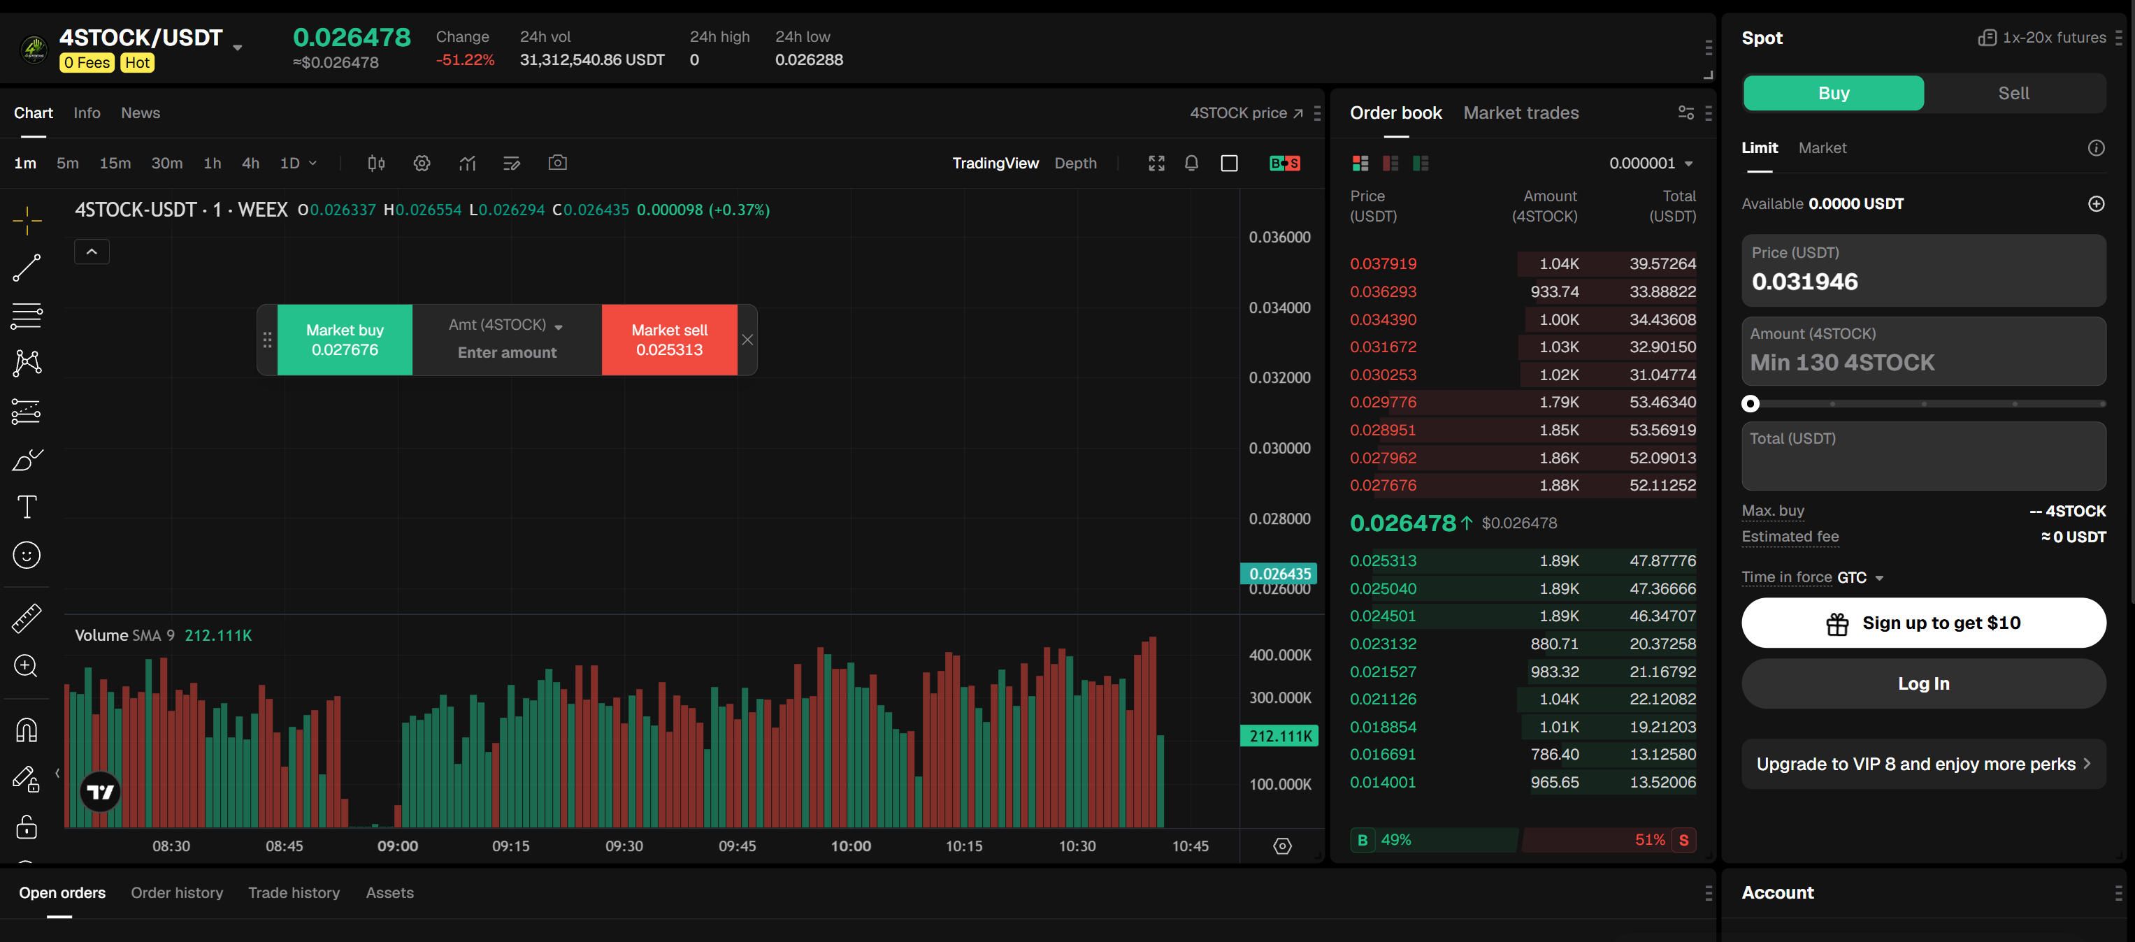Open limit order info tooltip
Viewport: 2135px width, 942px height.
click(x=2096, y=147)
